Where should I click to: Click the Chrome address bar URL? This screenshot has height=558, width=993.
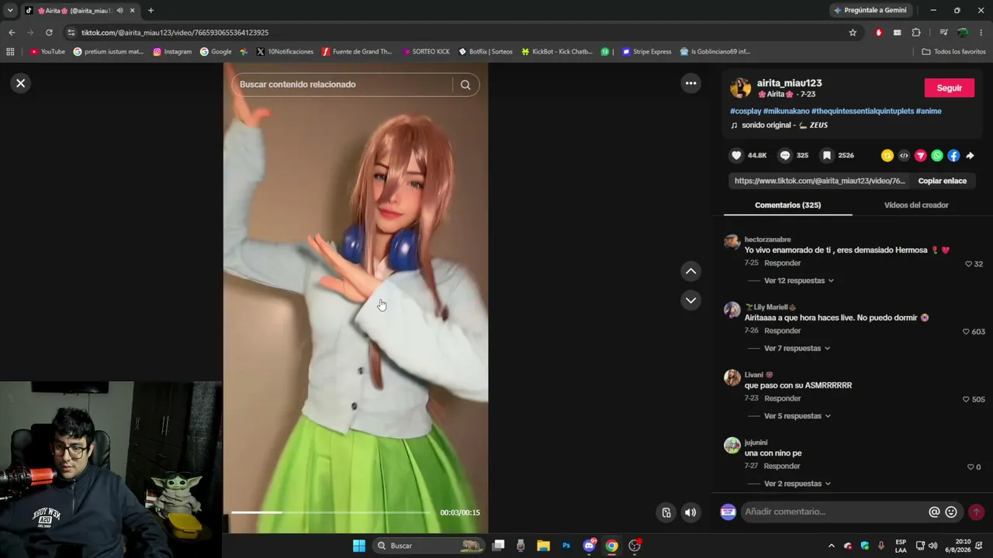click(x=175, y=33)
